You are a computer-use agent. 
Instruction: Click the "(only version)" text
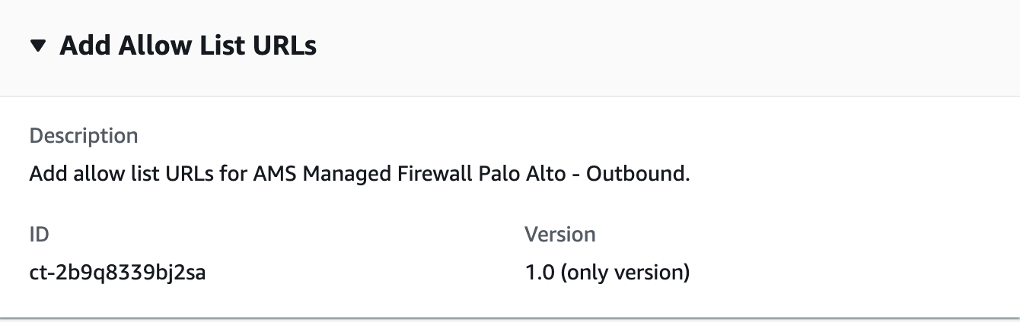coord(625,272)
